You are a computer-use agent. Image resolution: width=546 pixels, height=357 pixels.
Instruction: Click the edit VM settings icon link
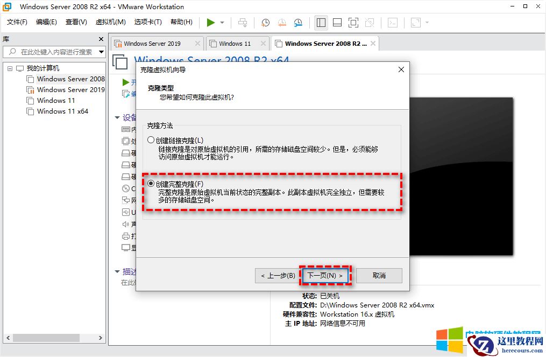pos(126,94)
